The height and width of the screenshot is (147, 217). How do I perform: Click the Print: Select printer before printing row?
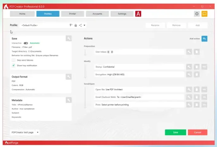tap(139, 105)
